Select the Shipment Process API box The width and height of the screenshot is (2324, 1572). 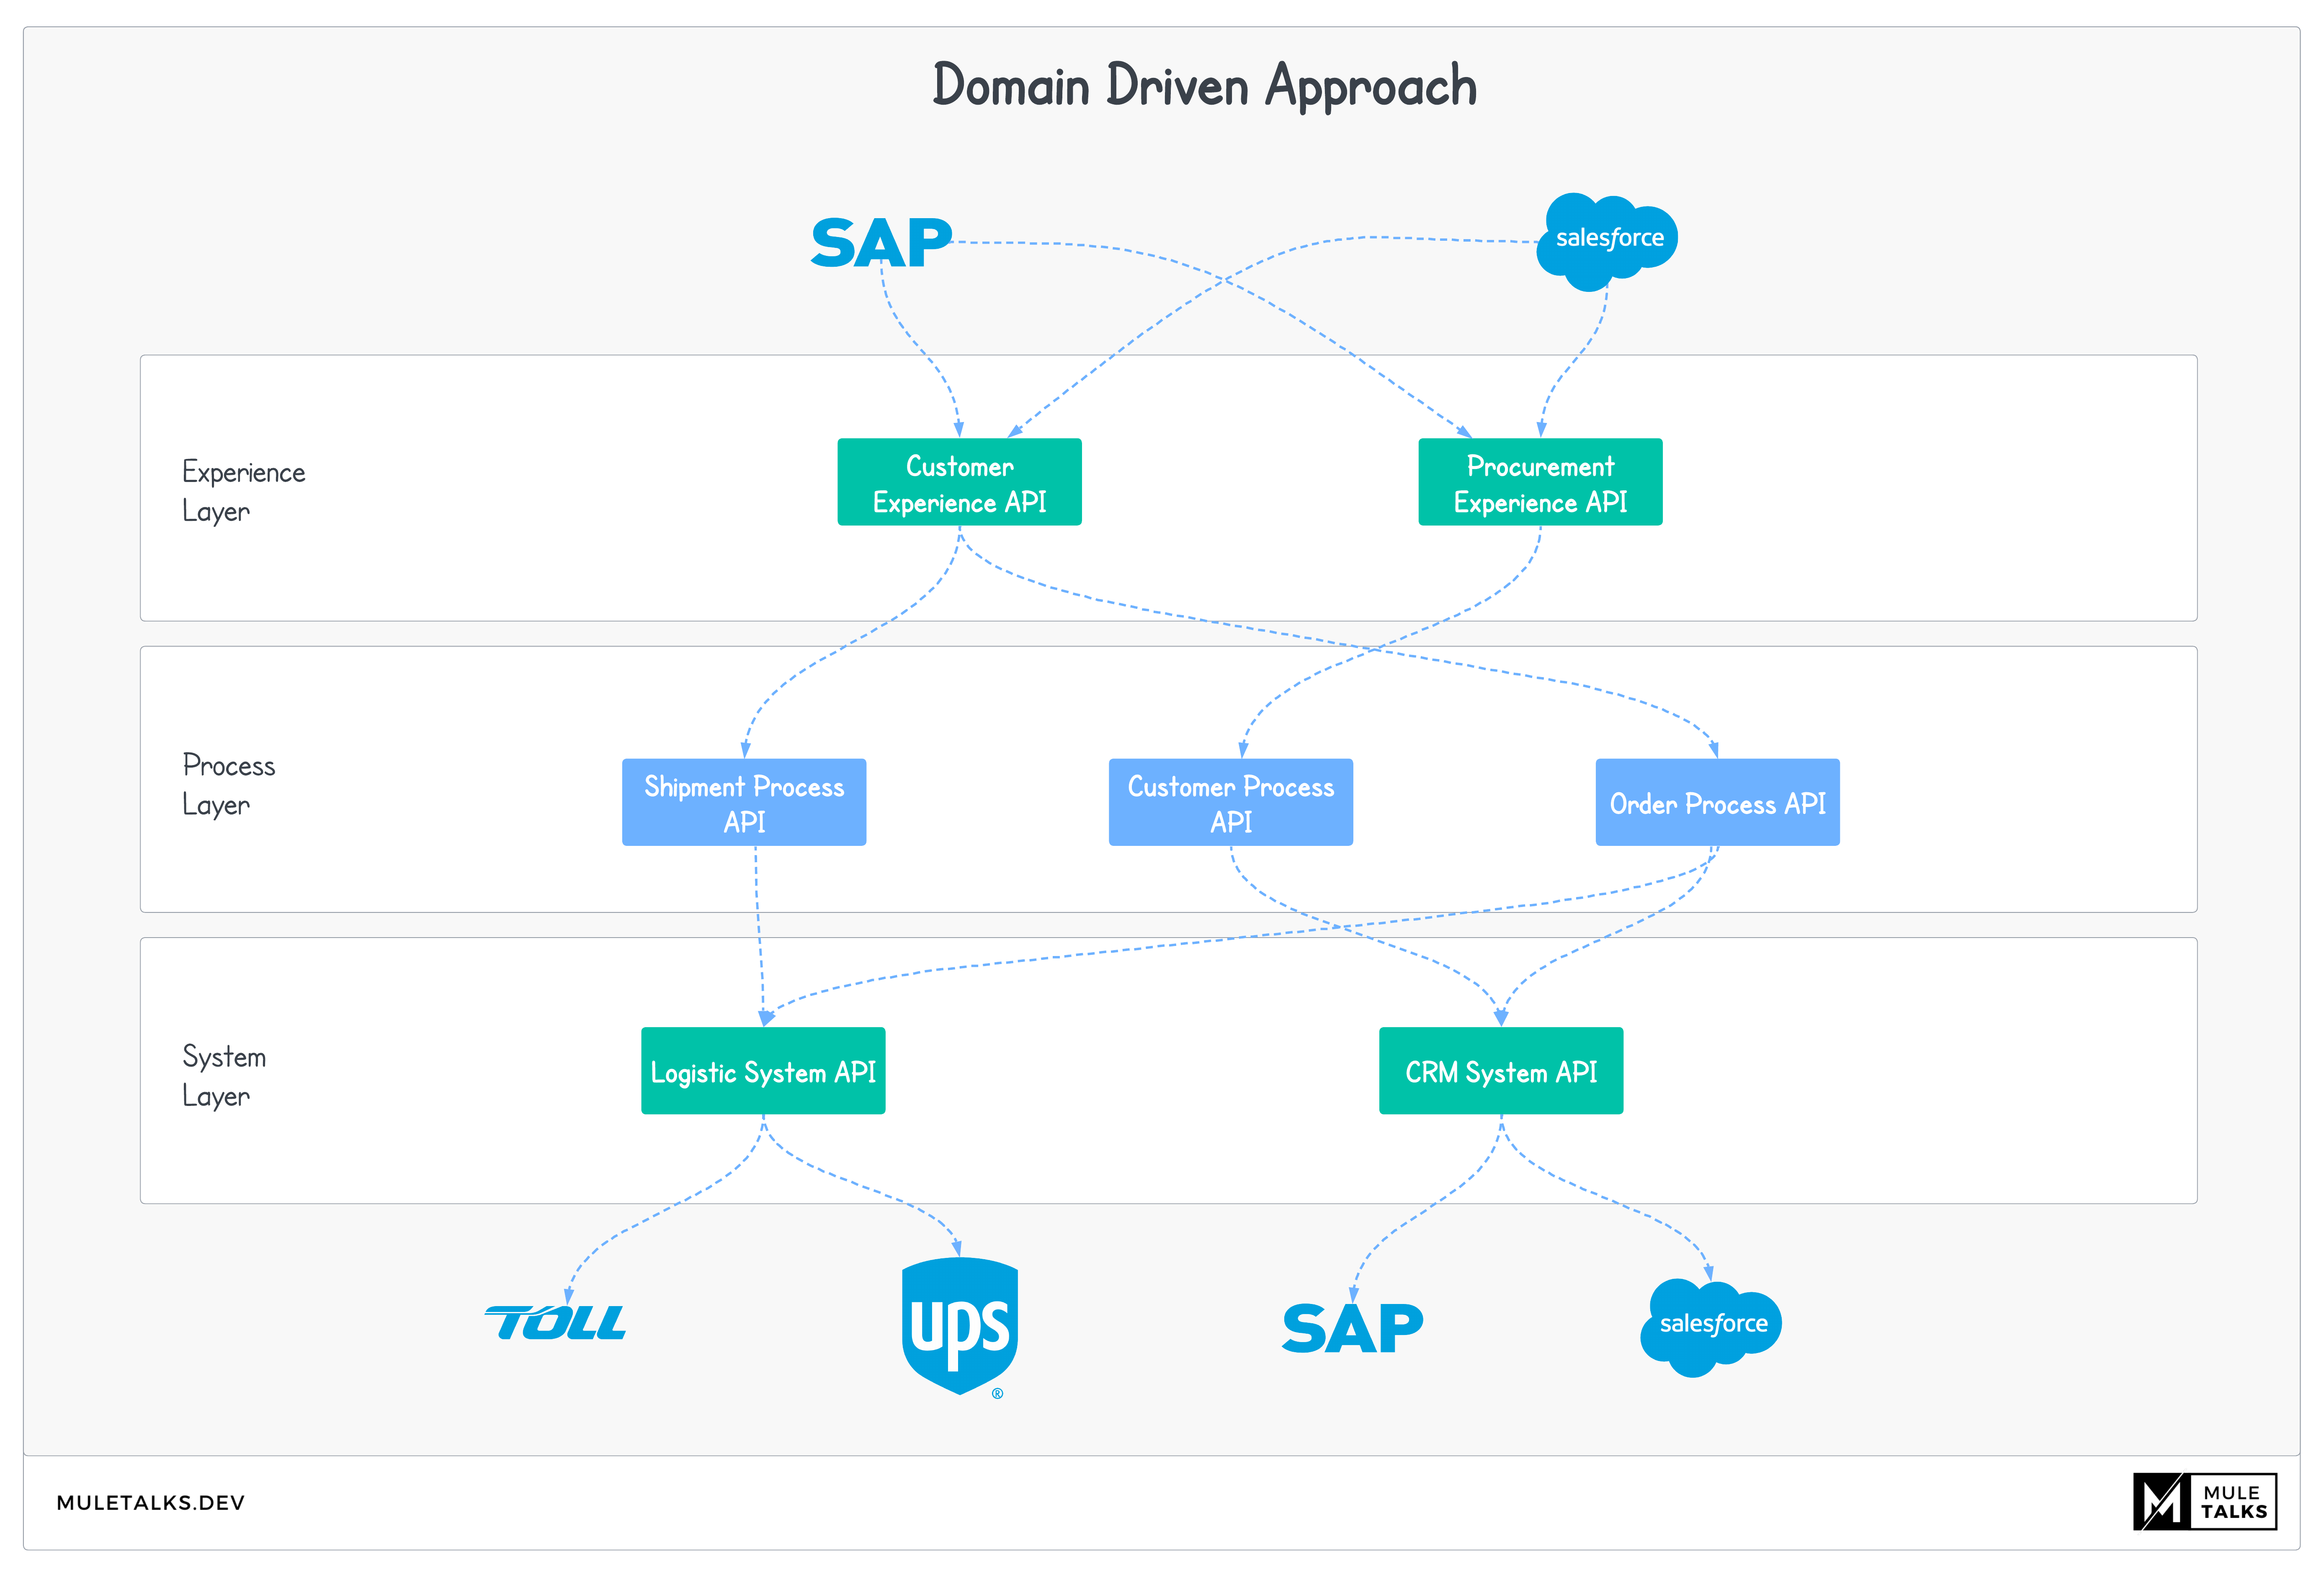[x=744, y=802]
